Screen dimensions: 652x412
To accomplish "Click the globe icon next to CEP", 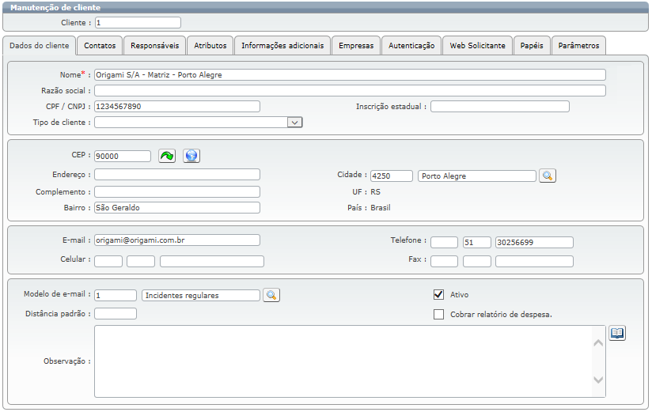I will [x=191, y=156].
